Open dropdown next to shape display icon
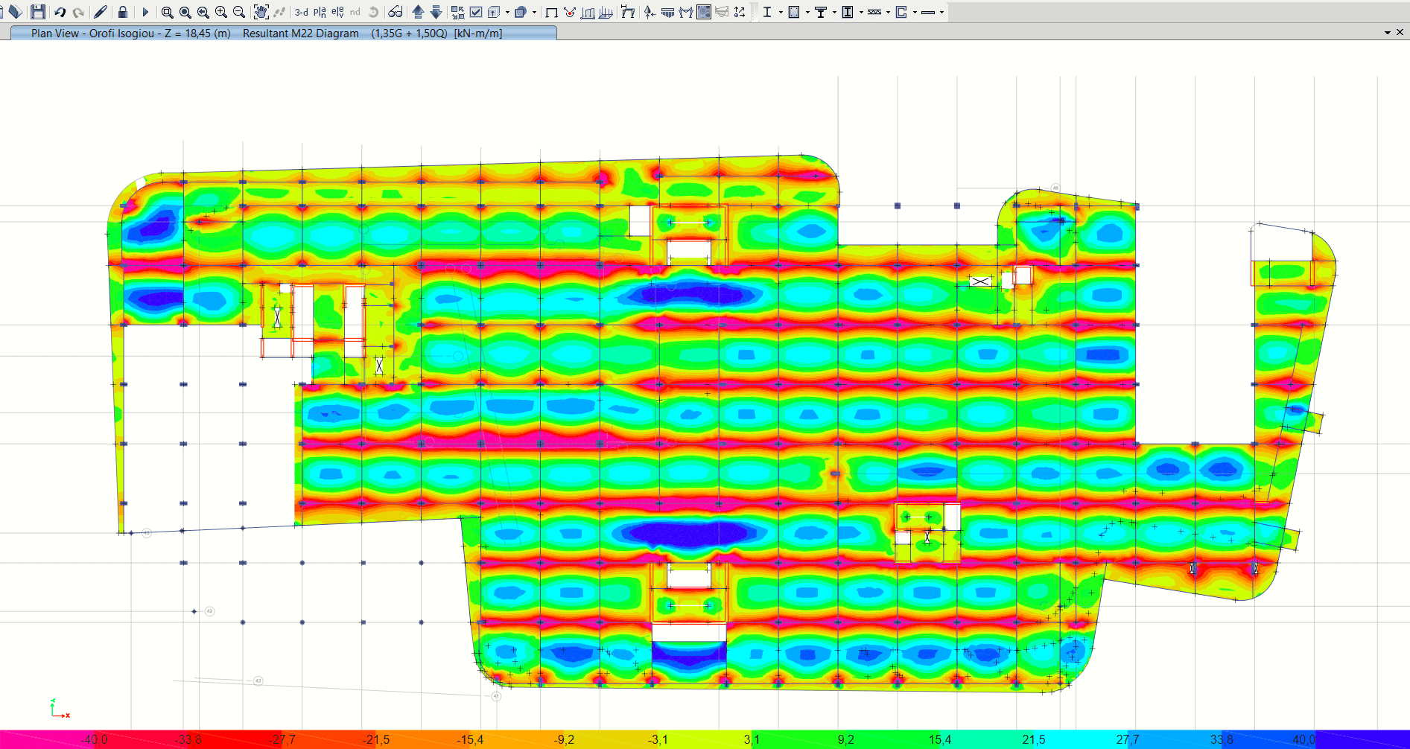 534,12
